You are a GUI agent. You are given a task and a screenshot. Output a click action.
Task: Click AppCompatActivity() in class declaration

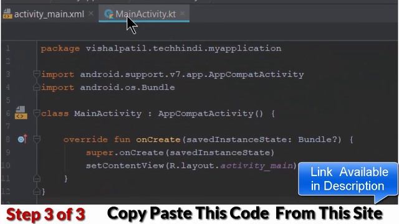pos(211,113)
